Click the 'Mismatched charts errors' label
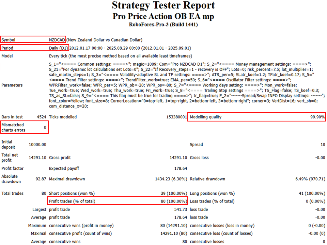 coord(13,128)
